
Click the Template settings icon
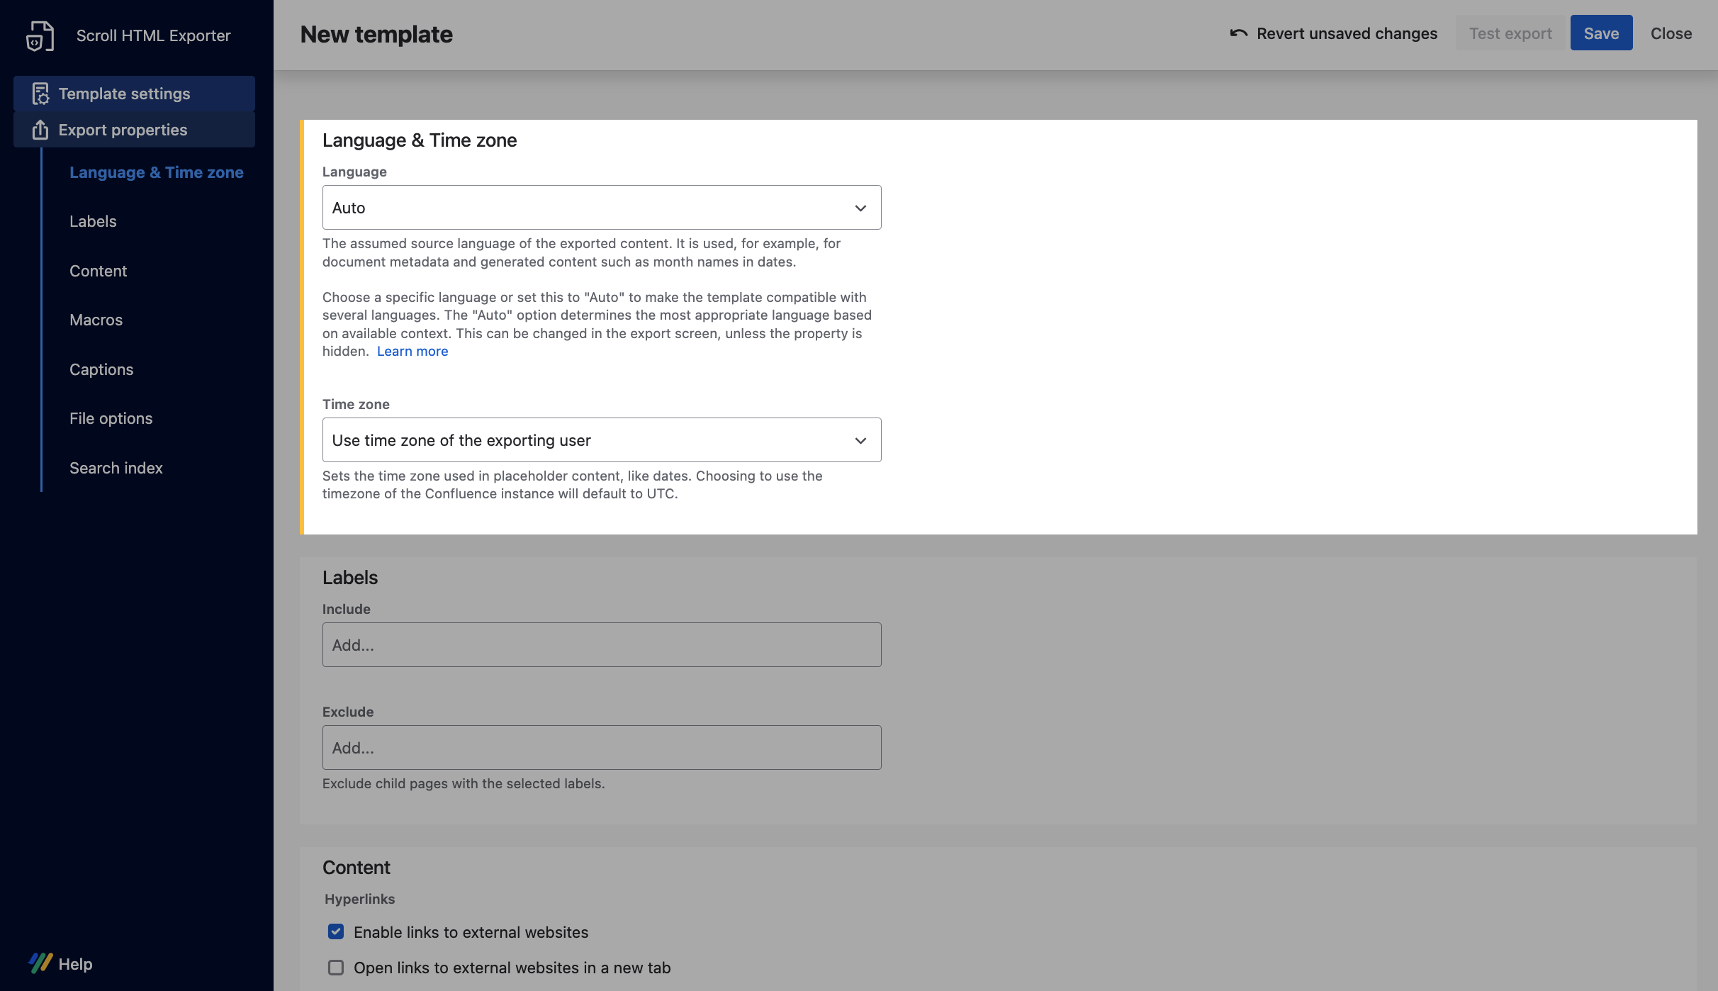[x=40, y=94]
